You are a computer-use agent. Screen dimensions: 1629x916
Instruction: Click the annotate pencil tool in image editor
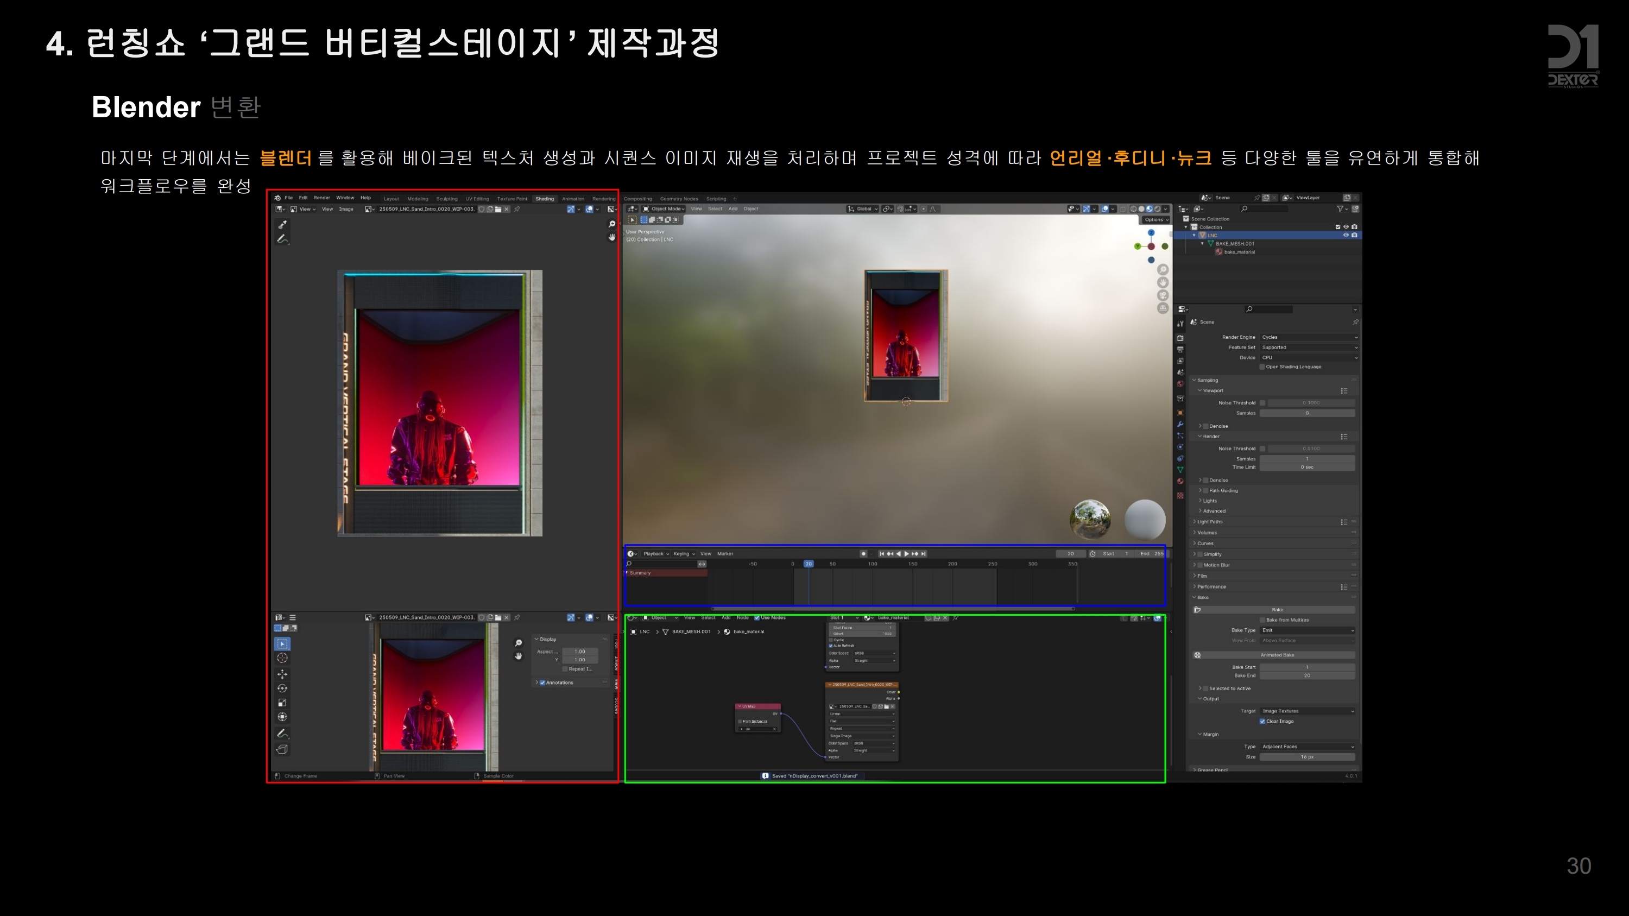click(282, 734)
